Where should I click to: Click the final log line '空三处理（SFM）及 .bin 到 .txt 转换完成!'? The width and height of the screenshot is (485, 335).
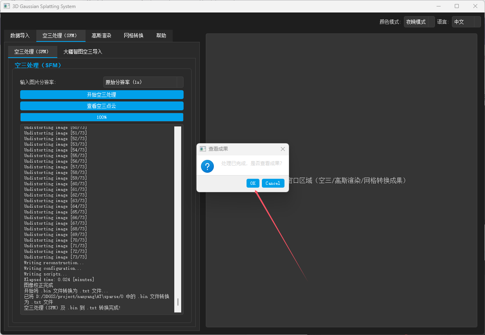pyautogui.click(x=72, y=308)
